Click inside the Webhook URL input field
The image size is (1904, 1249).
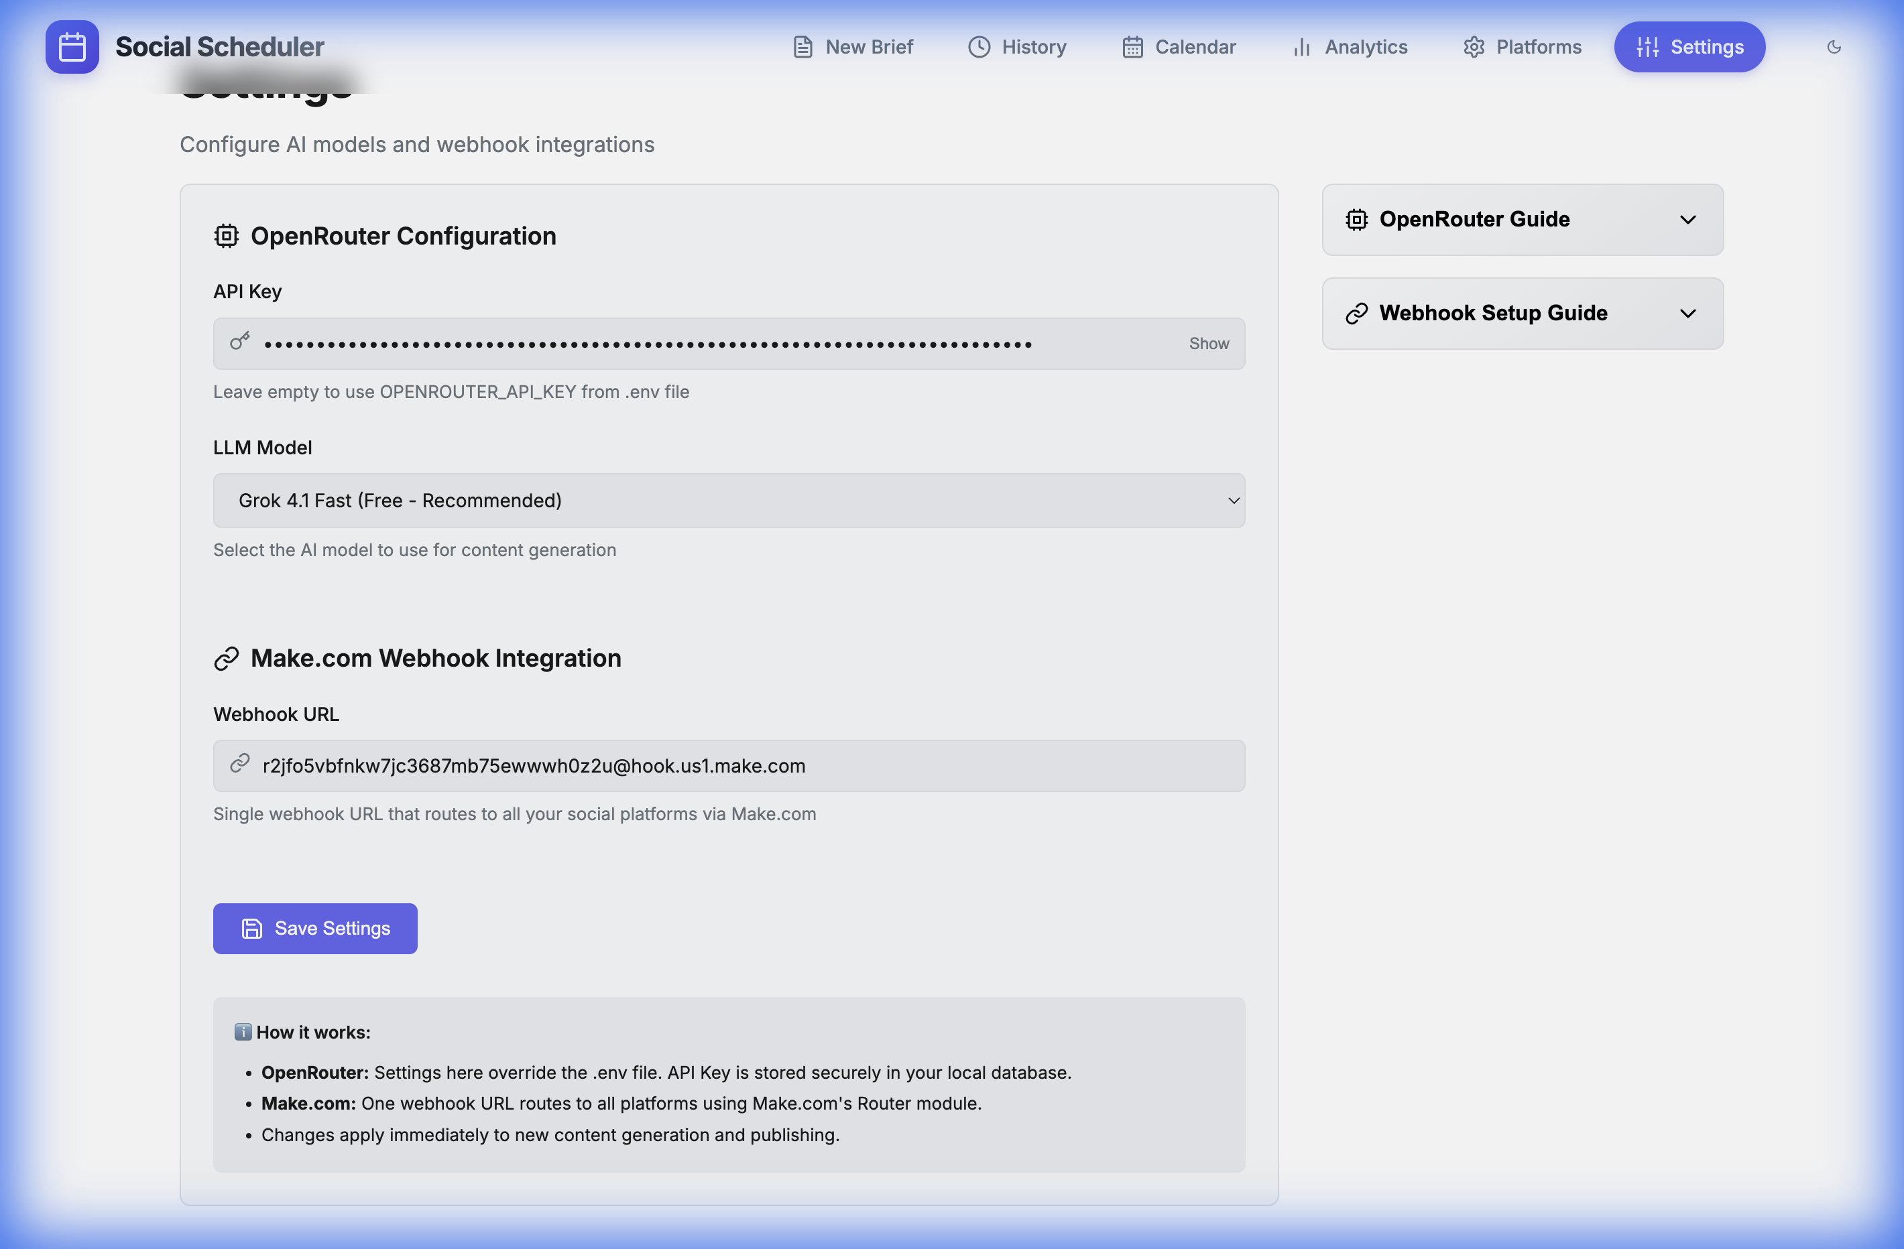[x=729, y=765]
